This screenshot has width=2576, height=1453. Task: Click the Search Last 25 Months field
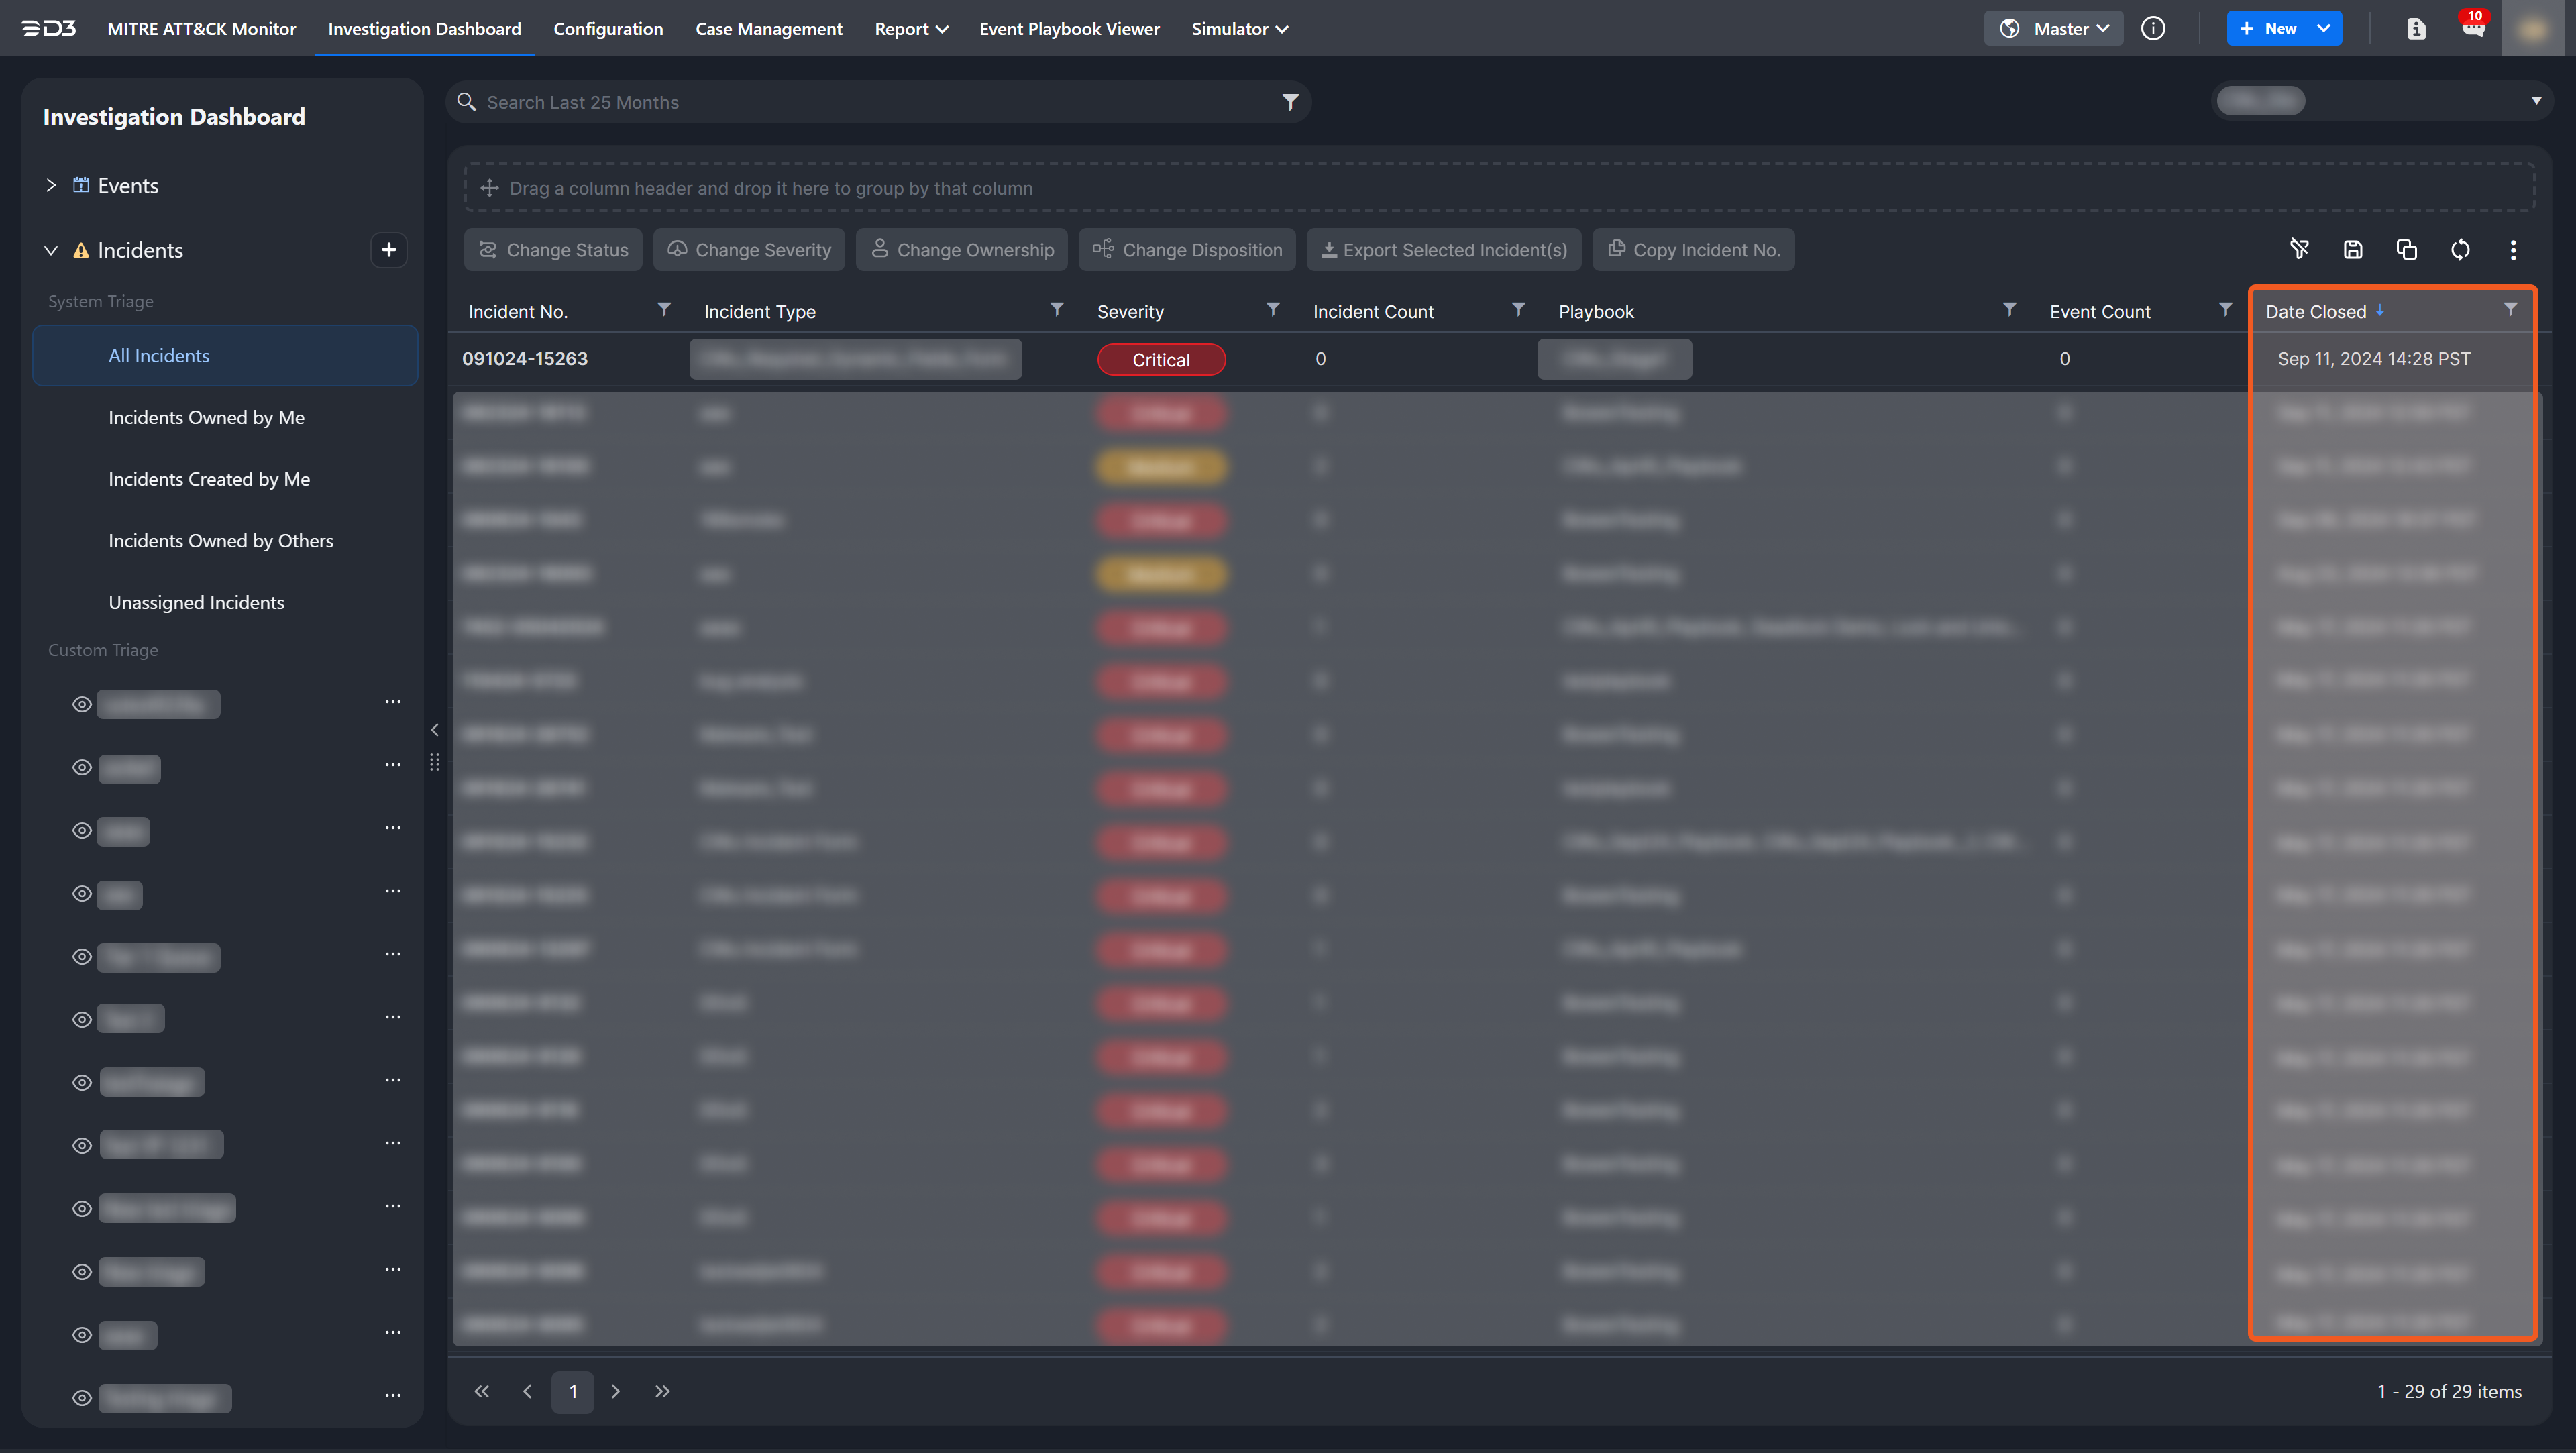[870, 102]
